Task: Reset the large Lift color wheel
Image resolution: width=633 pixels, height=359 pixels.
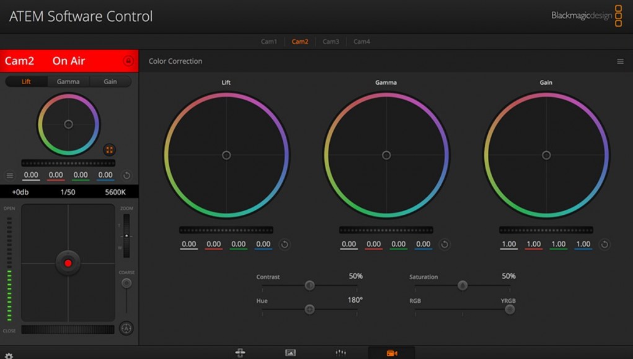Action: click(285, 244)
